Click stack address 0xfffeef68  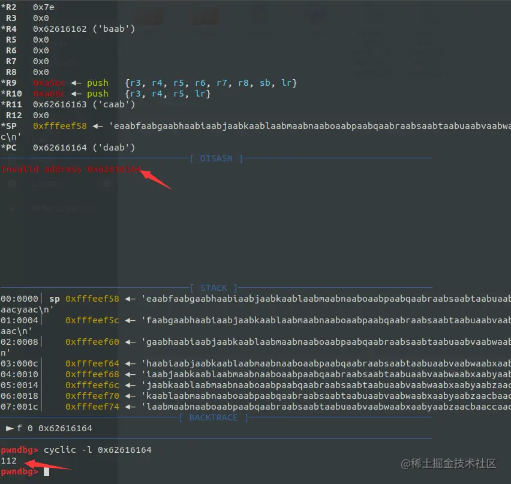92,374
